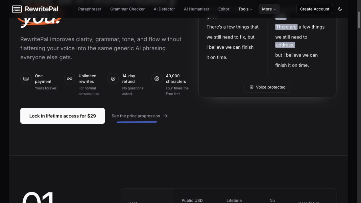361x203 pixels.
Task: Click the Create Account button
Action: coord(314,9)
